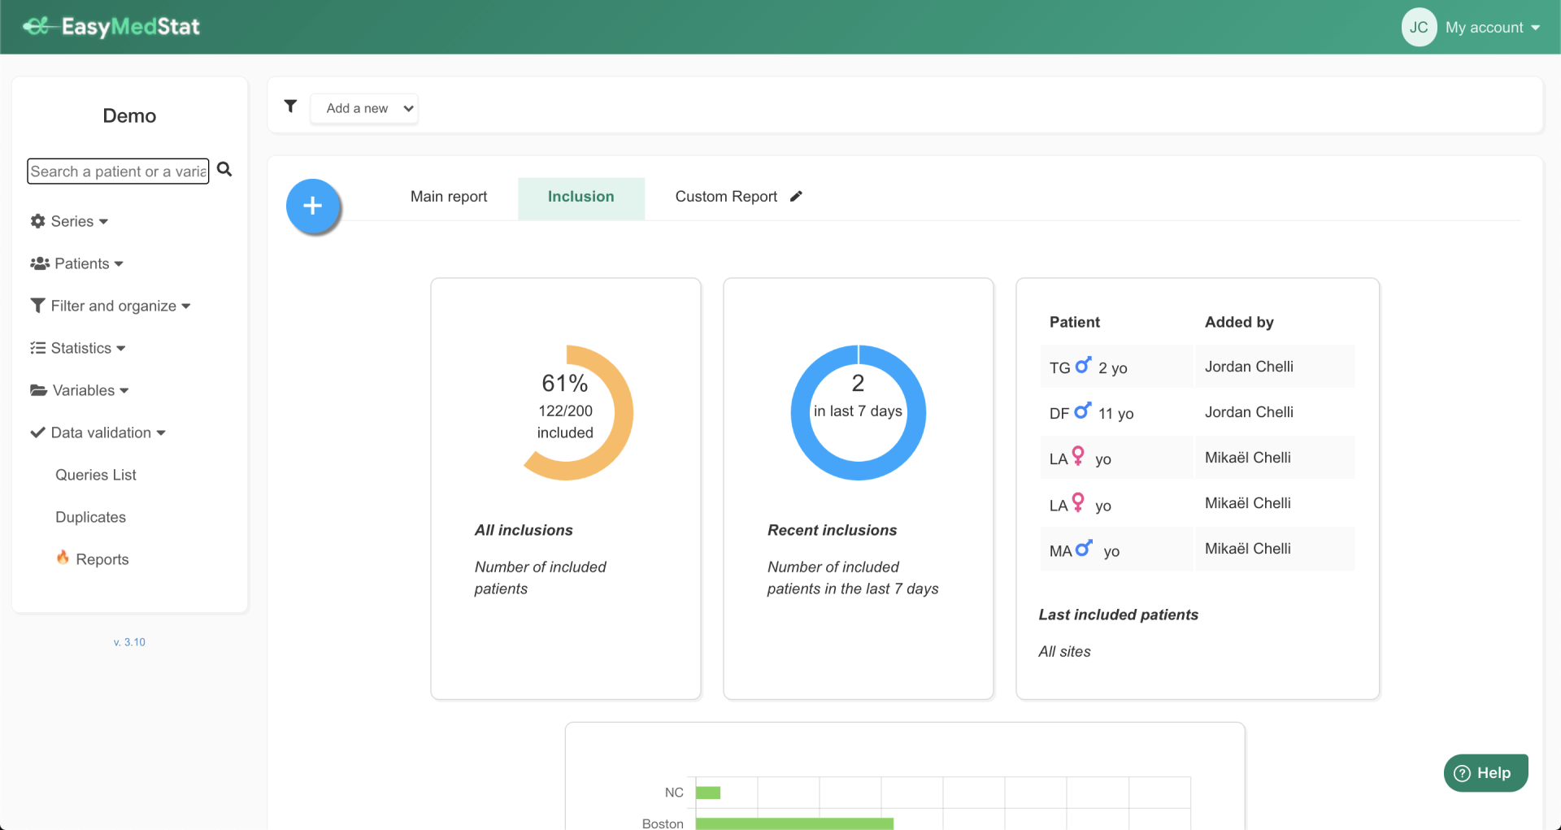Click the '122/200' included count
The image size is (1561, 830).
[566, 411]
